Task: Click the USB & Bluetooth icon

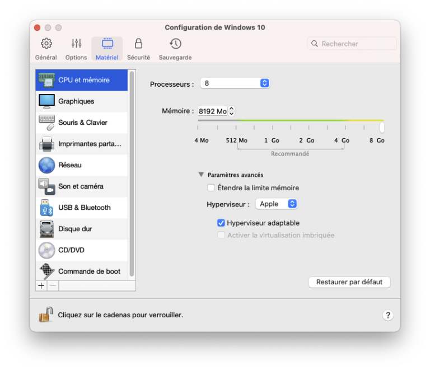Action: (46, 208)
